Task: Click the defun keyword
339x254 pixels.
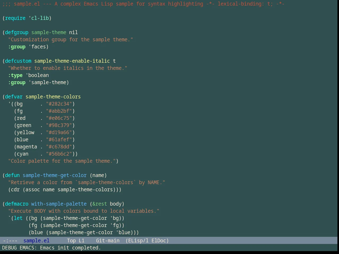Action: (x=12, y=175)
